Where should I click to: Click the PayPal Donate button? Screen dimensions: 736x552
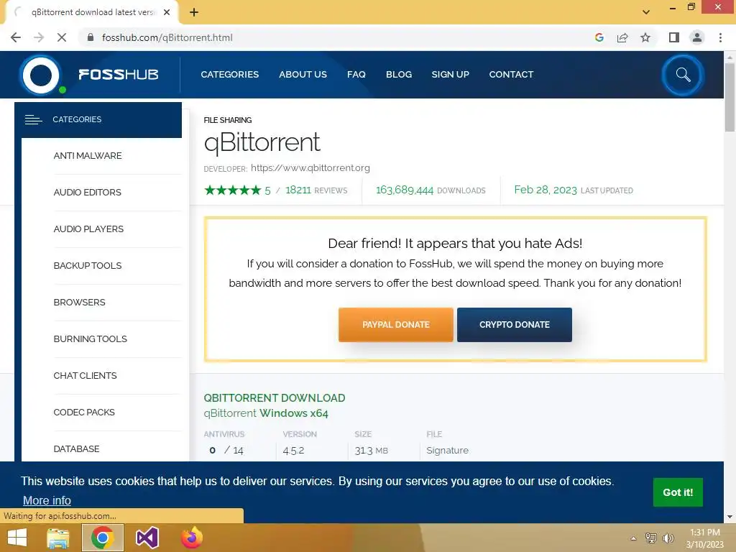click(x=396, y=325)
